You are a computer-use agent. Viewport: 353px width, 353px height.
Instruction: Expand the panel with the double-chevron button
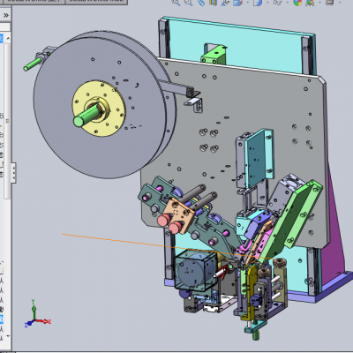coord(6,15)
